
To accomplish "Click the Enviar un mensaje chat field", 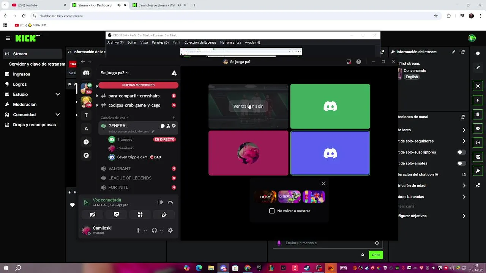I will click(328, 243).
